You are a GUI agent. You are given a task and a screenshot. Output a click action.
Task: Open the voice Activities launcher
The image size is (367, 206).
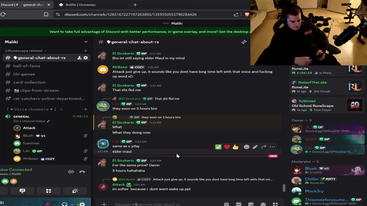48,191
